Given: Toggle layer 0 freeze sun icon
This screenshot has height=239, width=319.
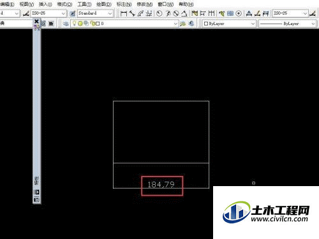Looking at the screenshot, I should tap(80, 24).
